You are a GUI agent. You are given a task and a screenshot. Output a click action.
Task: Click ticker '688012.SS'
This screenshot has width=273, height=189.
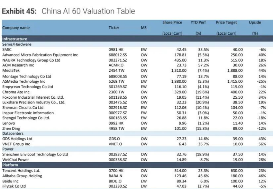(118, 55)
